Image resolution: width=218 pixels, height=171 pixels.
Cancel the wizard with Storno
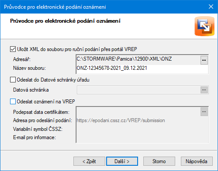click(159, 161)
